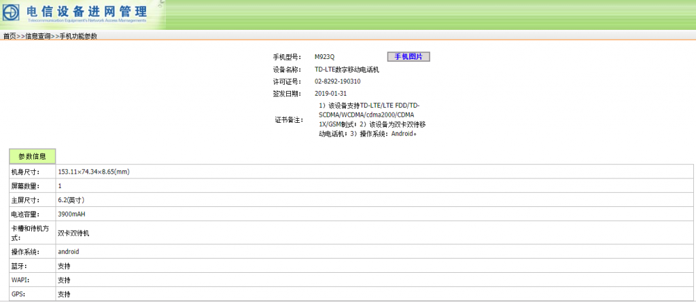Click the 手机功能参数 breadcrumb item
696x302 pixels.
click(x=78, y=37)
